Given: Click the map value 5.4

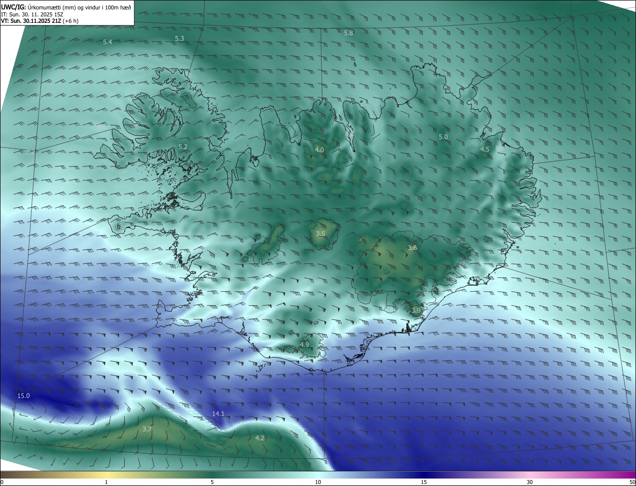Looking at the screenshot, I should [x=107, y=42].
